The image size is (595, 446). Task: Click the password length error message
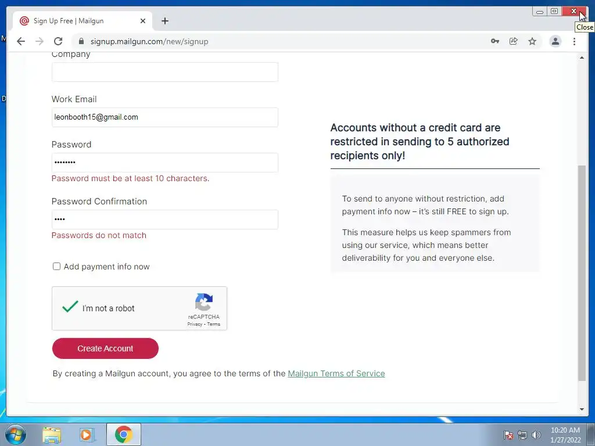click(130, 178)
